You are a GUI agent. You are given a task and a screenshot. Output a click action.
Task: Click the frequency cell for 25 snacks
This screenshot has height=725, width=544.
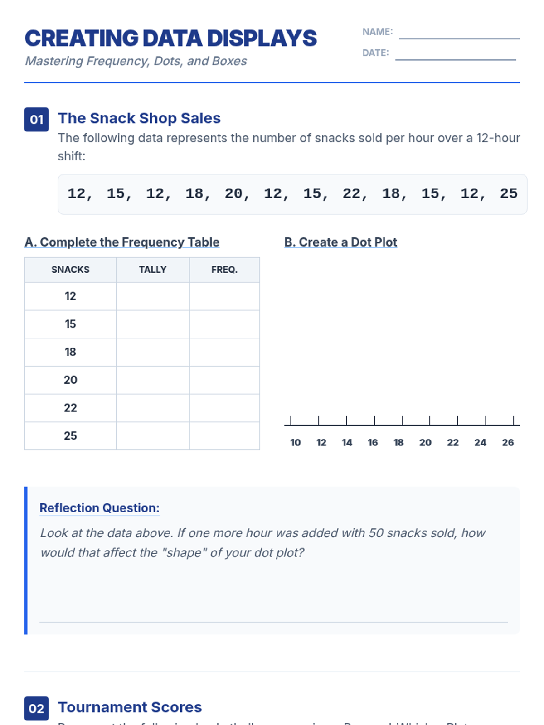point(224,436)
